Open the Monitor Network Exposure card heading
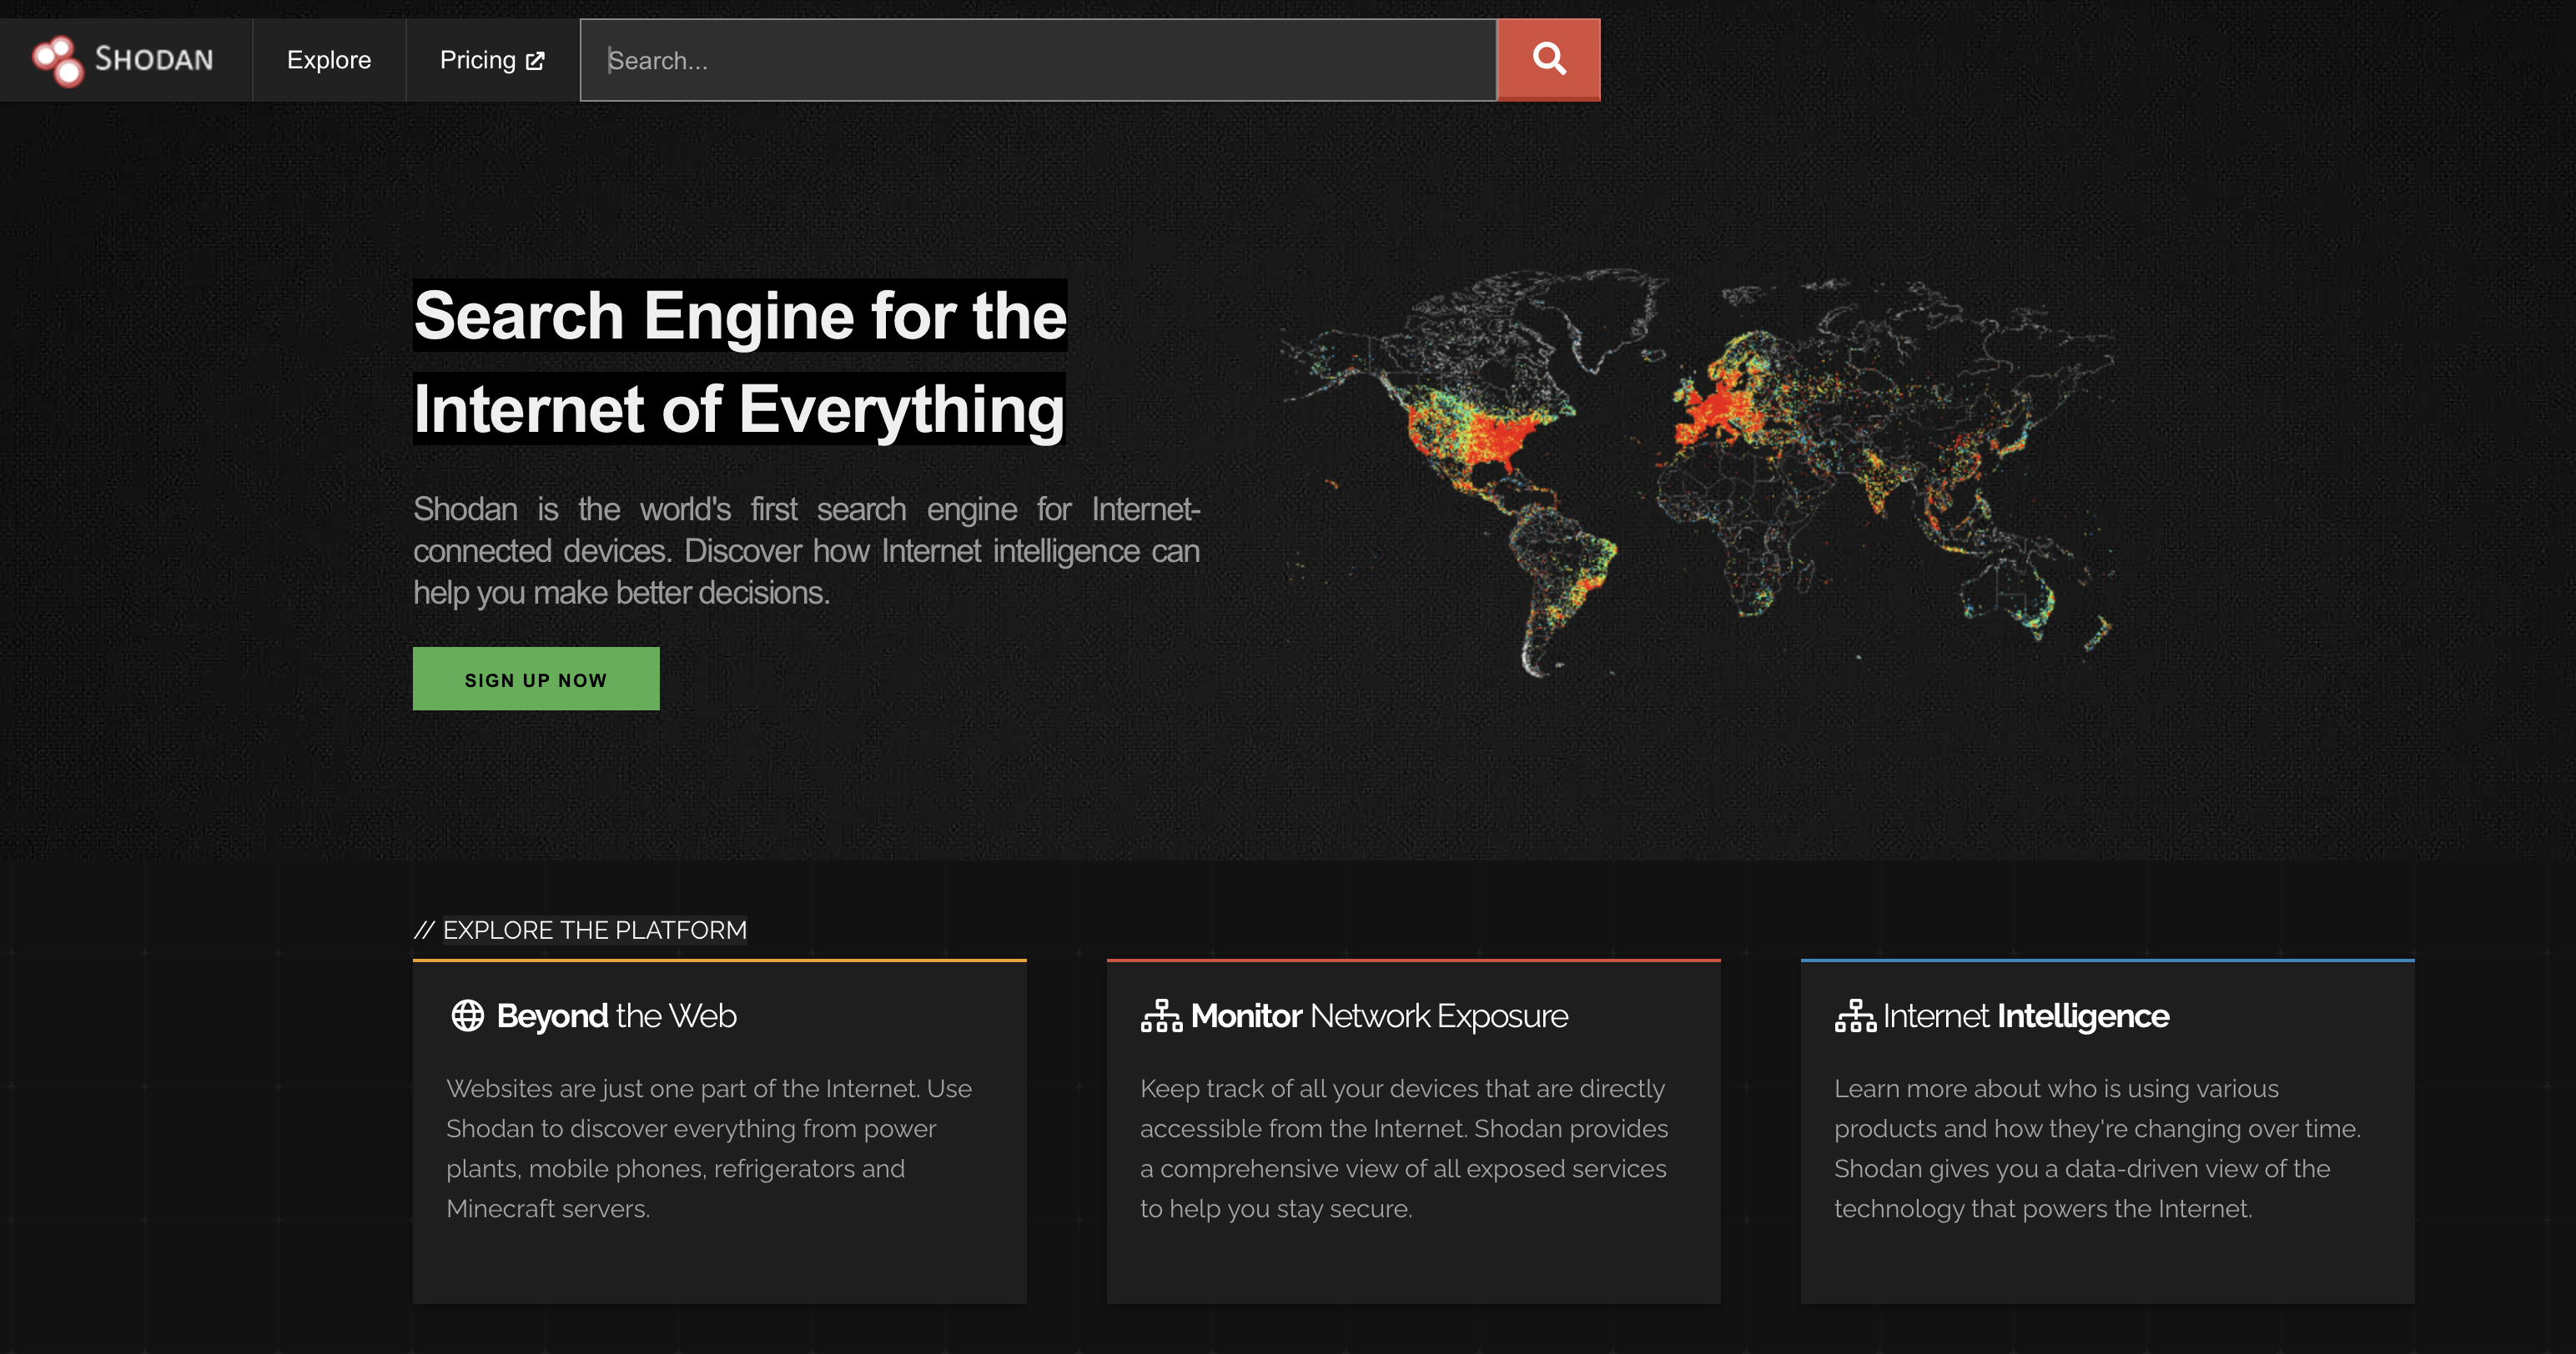 coord(1379,1015)
